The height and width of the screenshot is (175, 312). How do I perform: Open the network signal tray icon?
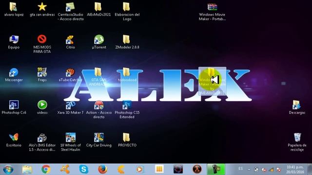(271, 170)
